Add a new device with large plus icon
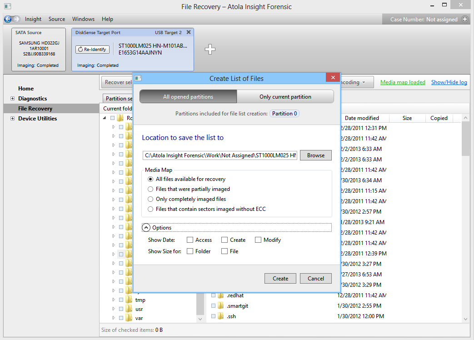 point(210,49)
